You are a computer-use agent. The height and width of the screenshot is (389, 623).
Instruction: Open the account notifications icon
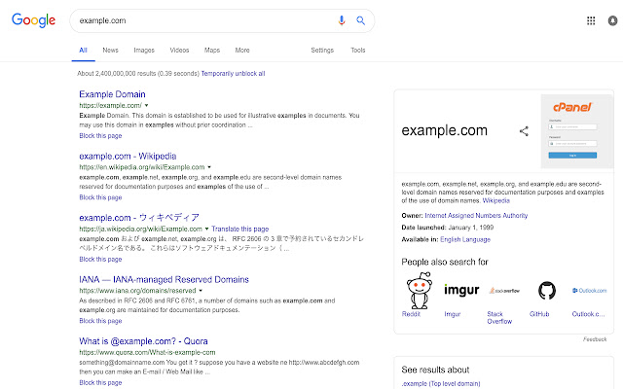612,20
